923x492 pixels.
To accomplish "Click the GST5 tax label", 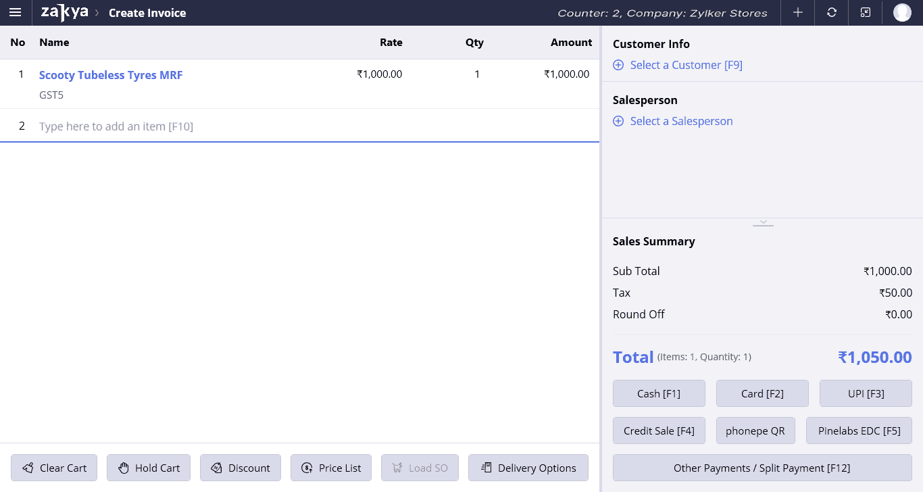I will coord(51,95).
